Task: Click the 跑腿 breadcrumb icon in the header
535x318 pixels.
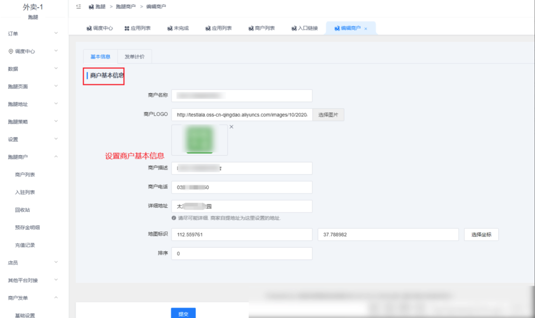Action: (92, 7)
